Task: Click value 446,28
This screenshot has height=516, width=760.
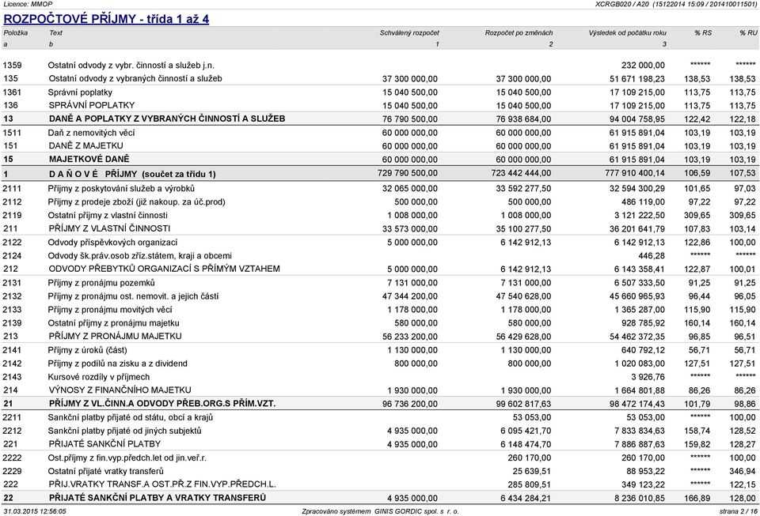Action: click(652, 256)
